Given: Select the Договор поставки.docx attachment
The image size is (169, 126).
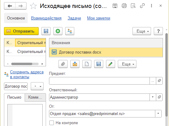Looking at the screenshot, I should click(106, 52).
